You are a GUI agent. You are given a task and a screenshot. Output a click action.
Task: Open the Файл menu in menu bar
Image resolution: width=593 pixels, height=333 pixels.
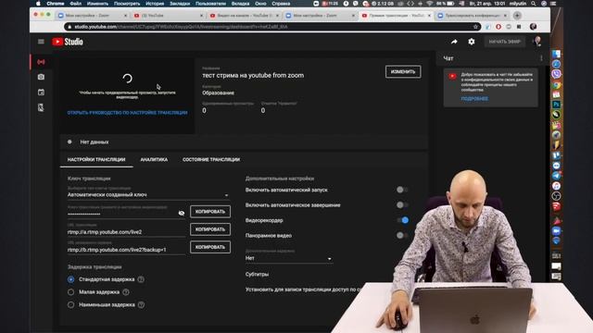[x=76, y=4]
